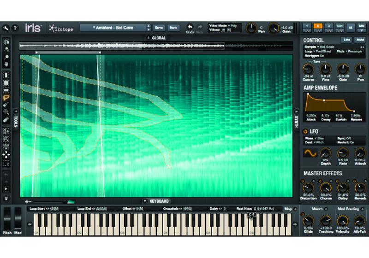Screen dimensions: 369x258
Task: Click the Undo arrow icon
Action: click(x=190, y=28)
